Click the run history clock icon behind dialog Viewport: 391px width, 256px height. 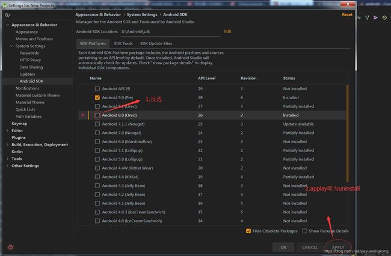pos(384,17)
